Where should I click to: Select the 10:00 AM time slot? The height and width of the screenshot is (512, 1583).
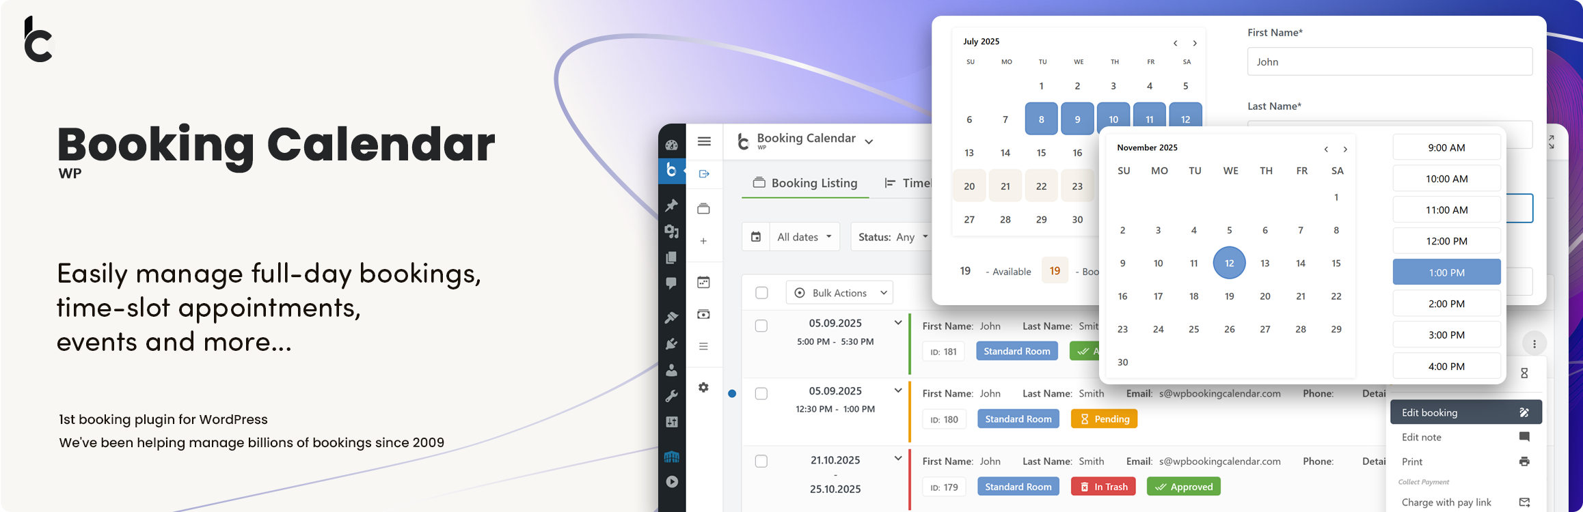[x=1446, y=179]
